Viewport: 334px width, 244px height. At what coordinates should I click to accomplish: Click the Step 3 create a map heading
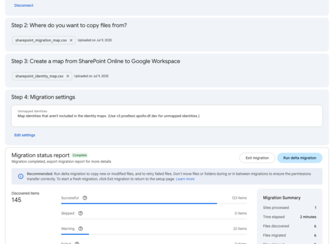[96, 61]
